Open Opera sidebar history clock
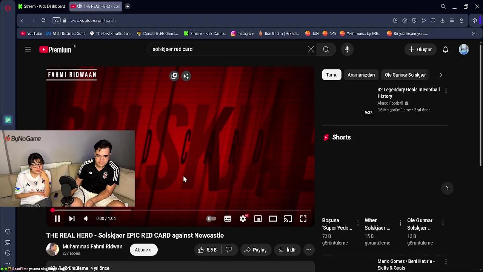The image size is (483, 272). click(8, 253)
